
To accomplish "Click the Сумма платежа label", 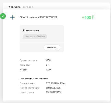I will click(28, 60).
